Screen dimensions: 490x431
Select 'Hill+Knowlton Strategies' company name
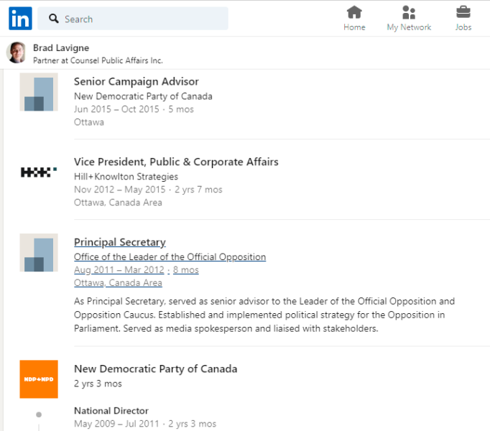coord(126,177)
